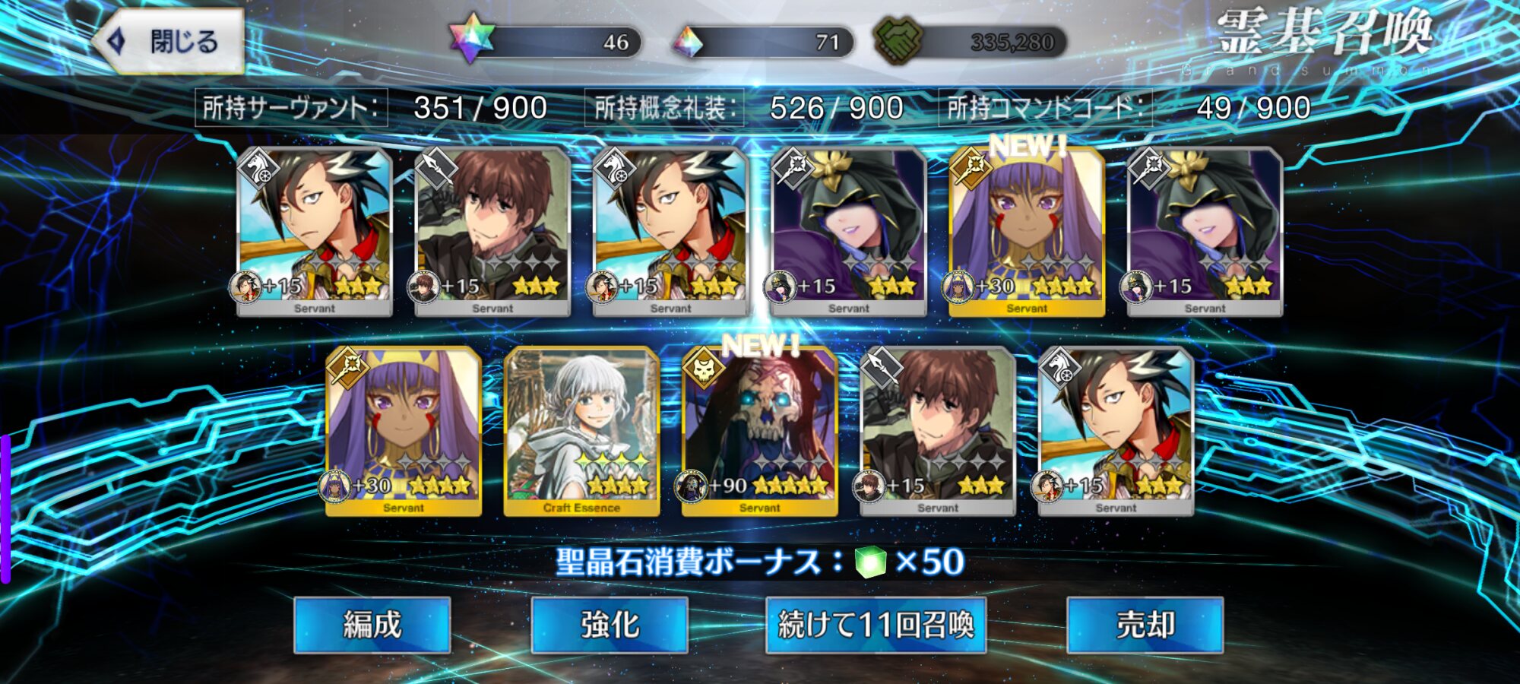
Task: Tap the 所持サーヴァント count label
Action: pos(291,108)
